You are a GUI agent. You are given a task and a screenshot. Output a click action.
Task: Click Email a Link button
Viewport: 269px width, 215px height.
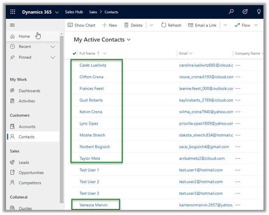coord(202,25)
